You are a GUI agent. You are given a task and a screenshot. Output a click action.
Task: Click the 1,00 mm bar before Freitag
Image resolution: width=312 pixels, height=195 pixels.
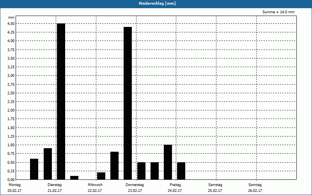[168, 162]
